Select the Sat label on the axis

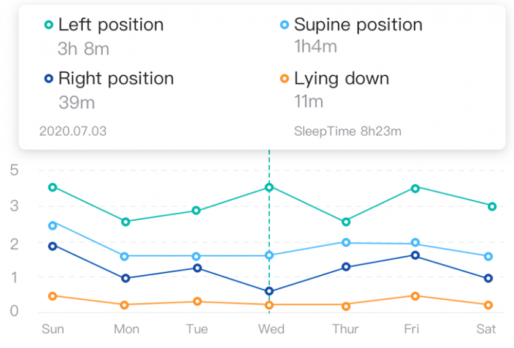(486, 329)
